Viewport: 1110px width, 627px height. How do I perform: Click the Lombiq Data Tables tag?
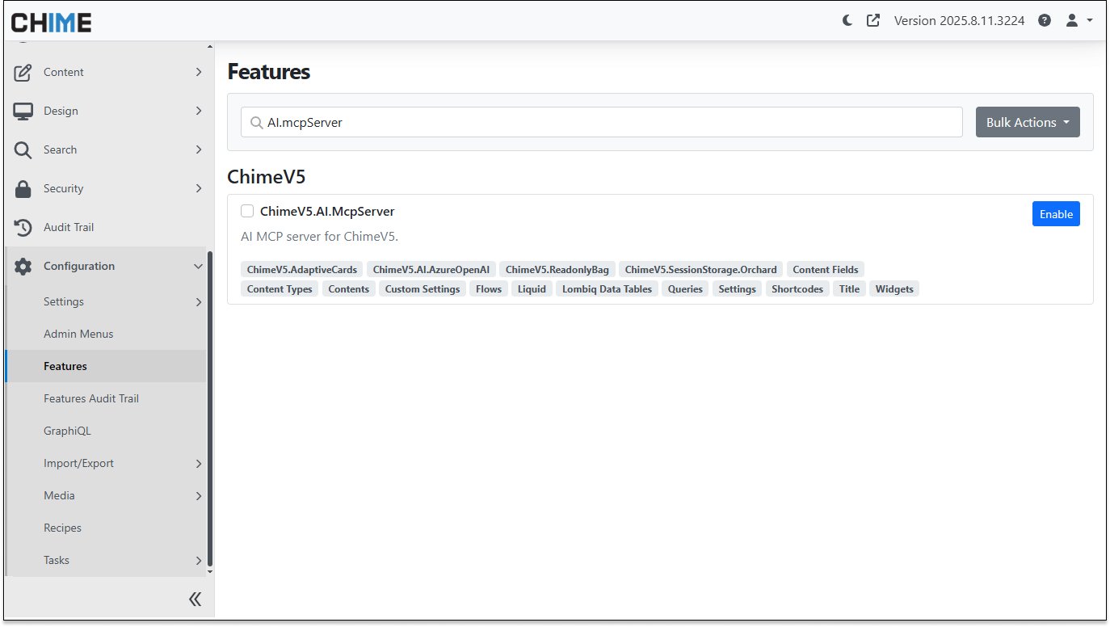pyautogui.click(x=608, y=288)
